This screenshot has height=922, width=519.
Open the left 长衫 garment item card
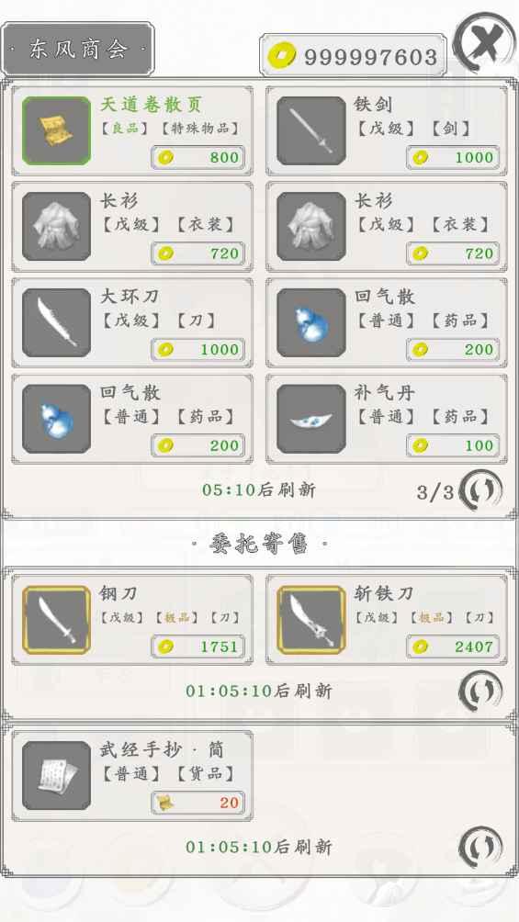click(x=132, y=227)
